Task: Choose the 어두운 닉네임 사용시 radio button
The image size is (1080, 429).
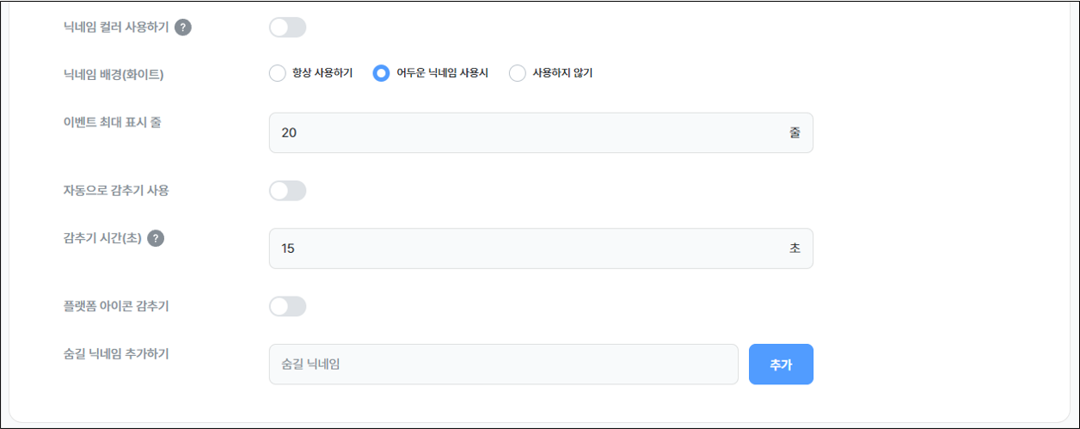Action: [x=381, y=73]
